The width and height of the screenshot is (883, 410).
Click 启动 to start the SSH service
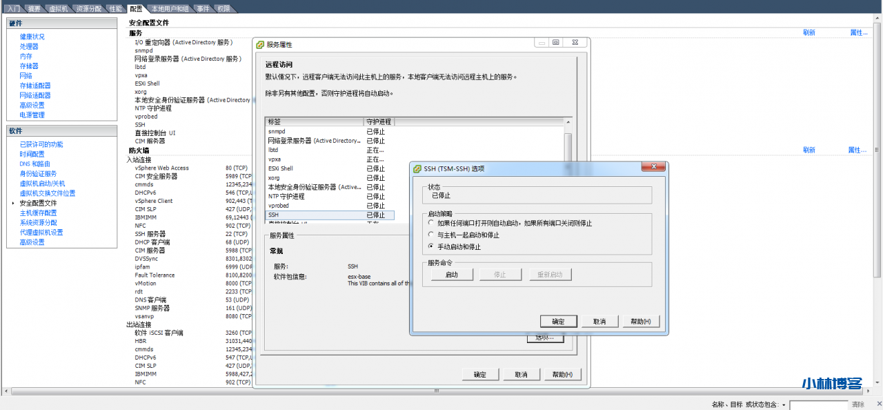(x=452, y=274)
